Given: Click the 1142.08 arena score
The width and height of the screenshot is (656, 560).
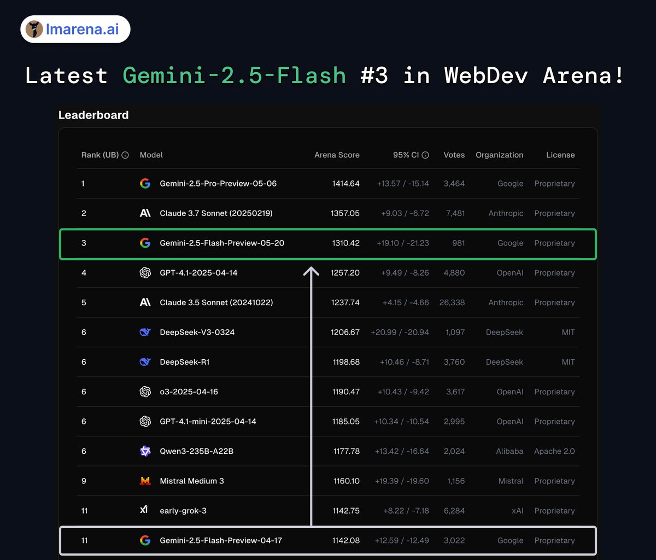Looking at the screenshot, I should pos(346,540).
